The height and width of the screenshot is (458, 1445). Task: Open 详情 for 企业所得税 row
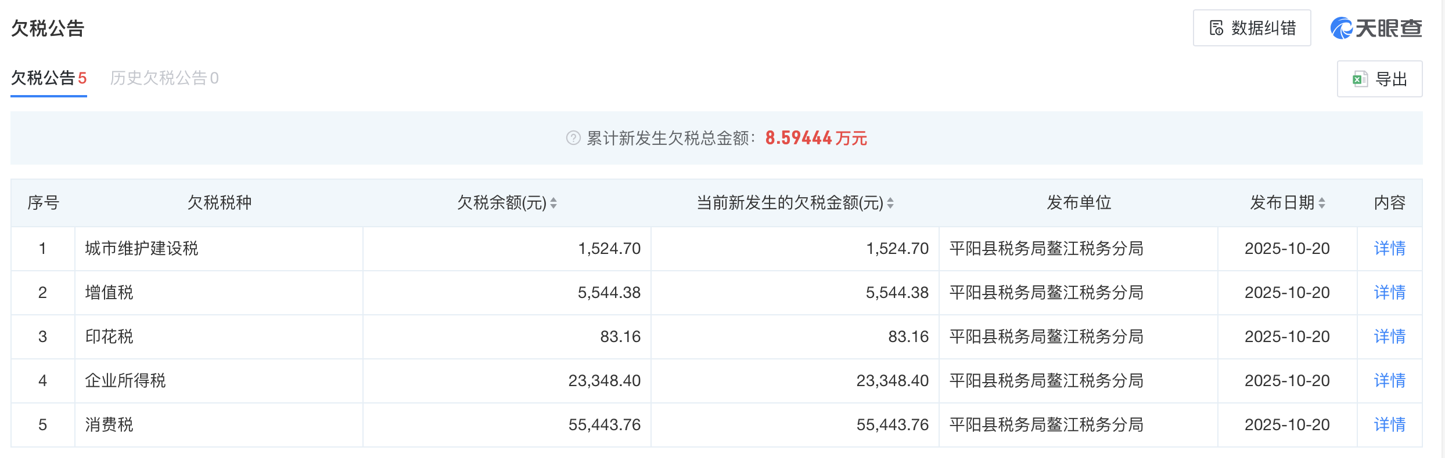[1389, 381]
